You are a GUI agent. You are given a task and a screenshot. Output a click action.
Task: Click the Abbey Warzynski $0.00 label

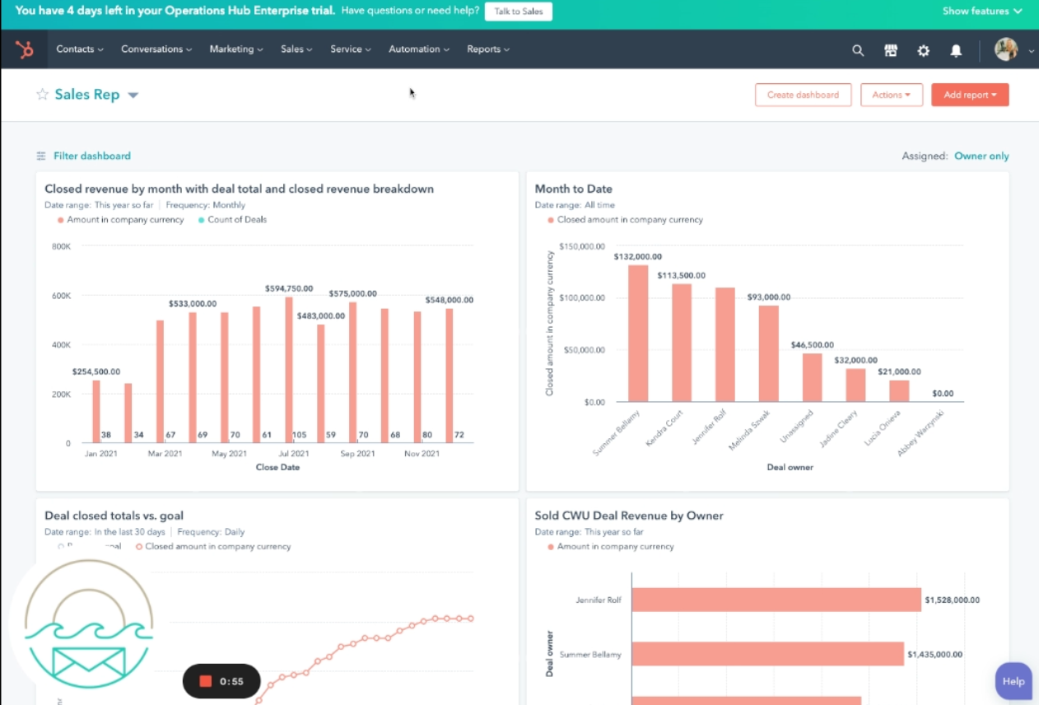[943, 394]
